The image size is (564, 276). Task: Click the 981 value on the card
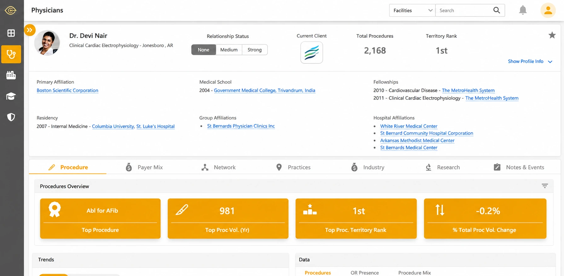[x=227, y=211]
